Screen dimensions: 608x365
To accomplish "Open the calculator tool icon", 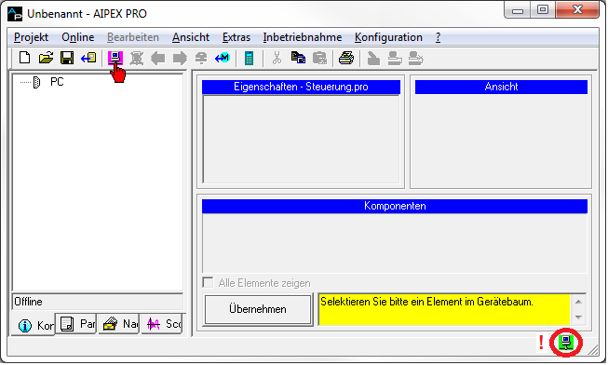I will [x=249, y=58].
